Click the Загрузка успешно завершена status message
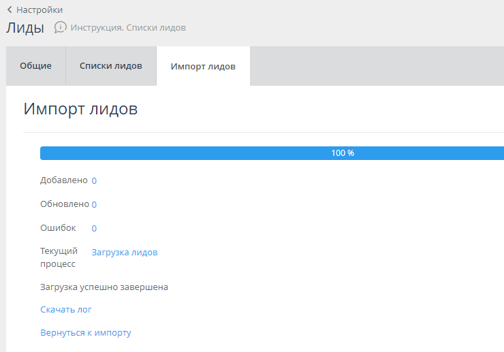 coord(104,287)
